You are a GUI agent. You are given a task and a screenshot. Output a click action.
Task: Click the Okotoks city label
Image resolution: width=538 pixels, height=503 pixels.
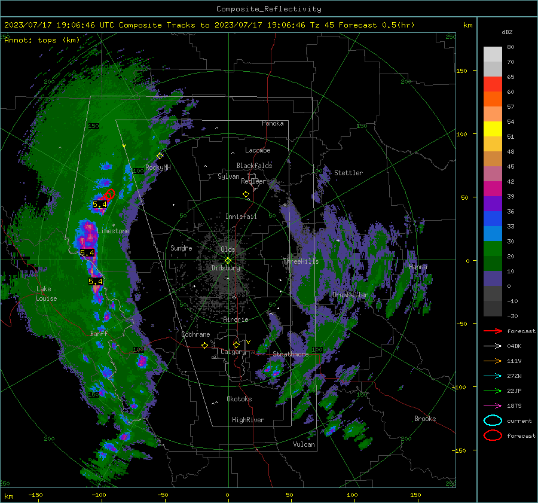coord(239,399)
